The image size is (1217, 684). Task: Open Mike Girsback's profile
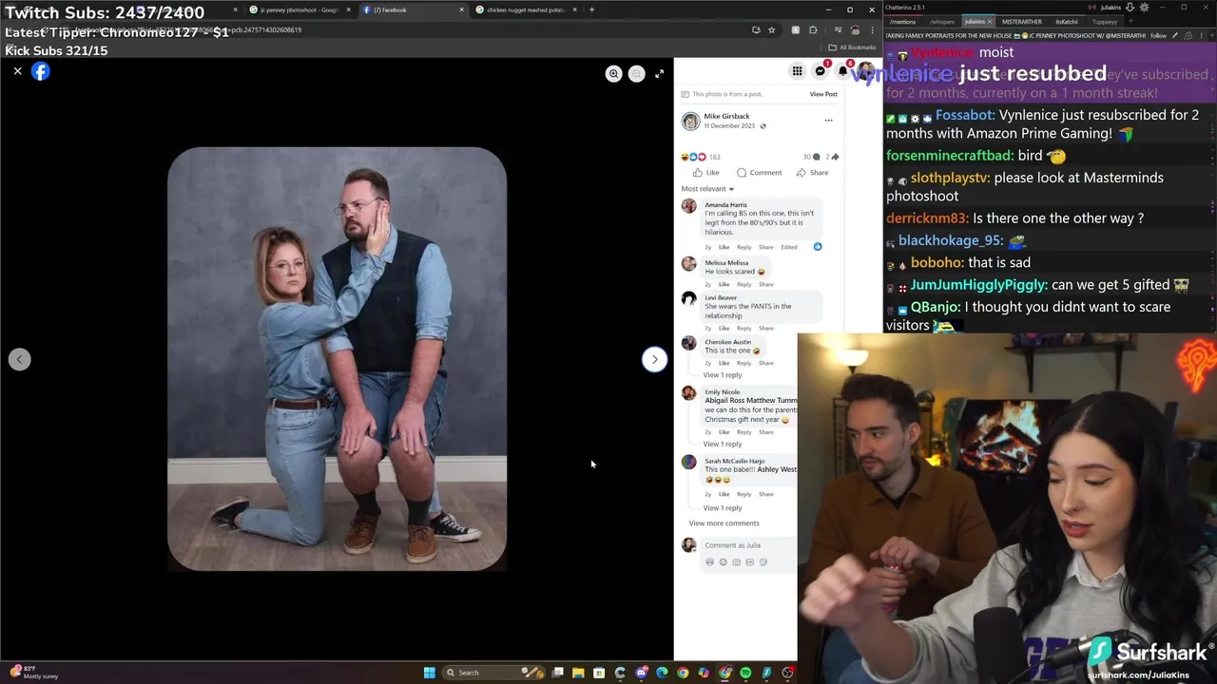[x=726, y=116]
